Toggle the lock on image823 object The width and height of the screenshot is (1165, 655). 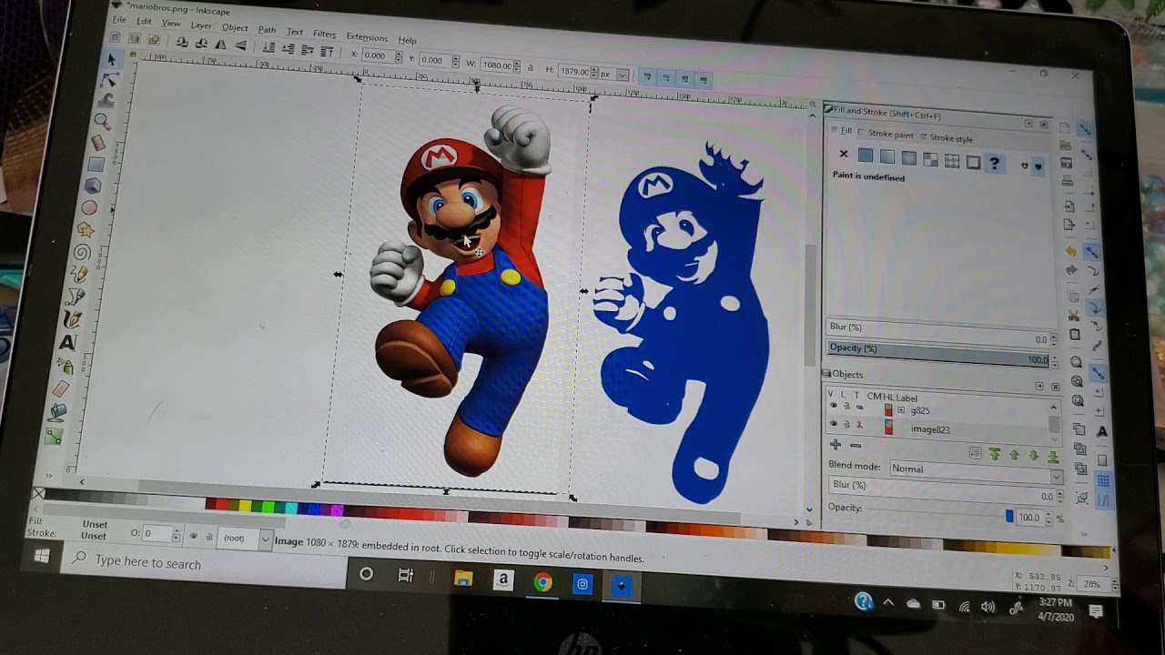(846, 425)
